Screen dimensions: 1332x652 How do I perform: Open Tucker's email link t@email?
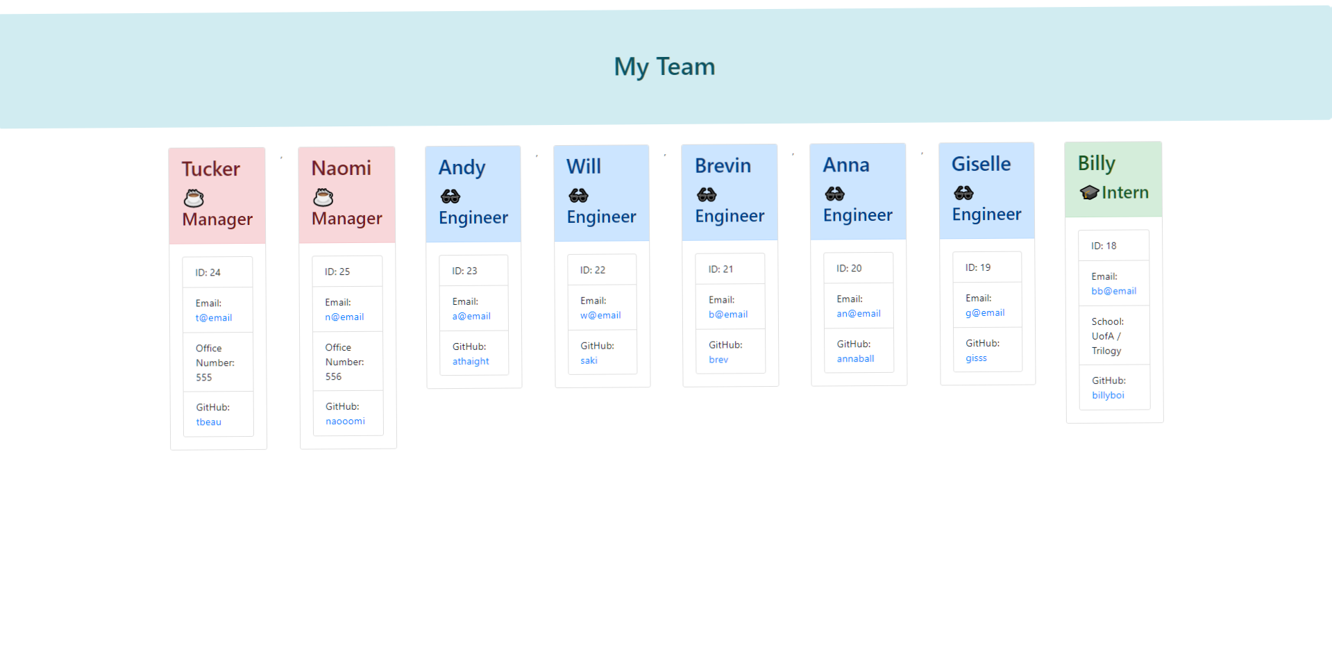point(213,317)
